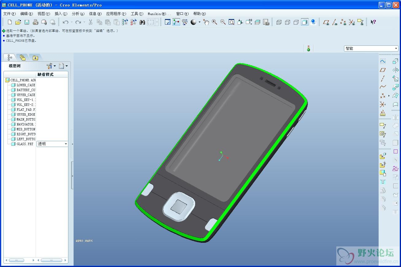
Task: Open the 分析 (Analysis) menu
Action: (78, 14)
